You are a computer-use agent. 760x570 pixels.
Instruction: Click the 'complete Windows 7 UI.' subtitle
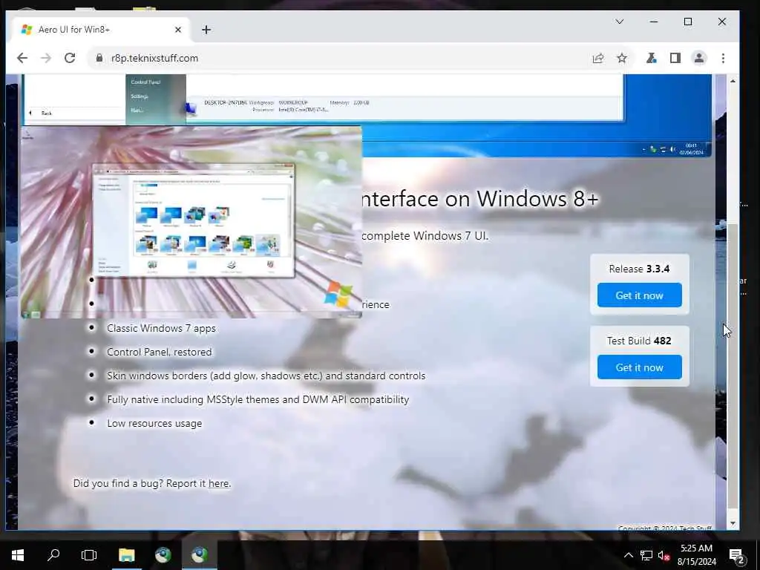point(425,236)
